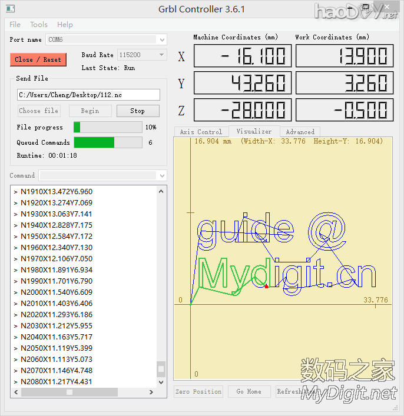Screen dimensions: 404x416
Task: Open the Advanced tab
Action: 300,132
